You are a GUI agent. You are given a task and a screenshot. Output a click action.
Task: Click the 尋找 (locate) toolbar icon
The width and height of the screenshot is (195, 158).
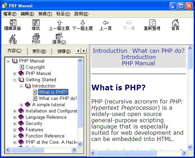pos(36,23)
